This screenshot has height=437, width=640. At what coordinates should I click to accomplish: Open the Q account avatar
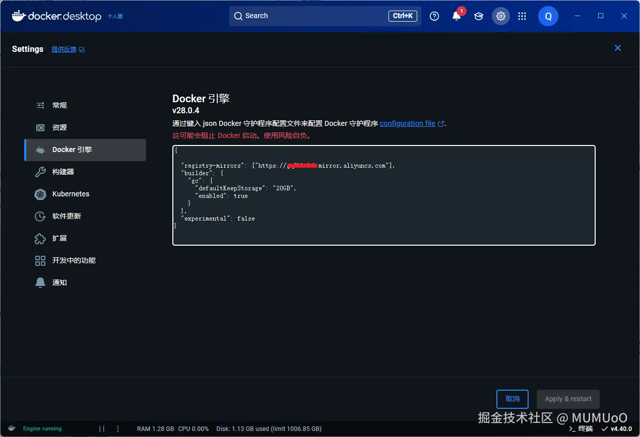[x=548, y=16]
